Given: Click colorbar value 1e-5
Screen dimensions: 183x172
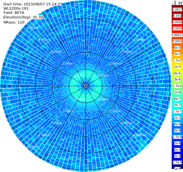Looking at the screenshot, I should [177, 67].
